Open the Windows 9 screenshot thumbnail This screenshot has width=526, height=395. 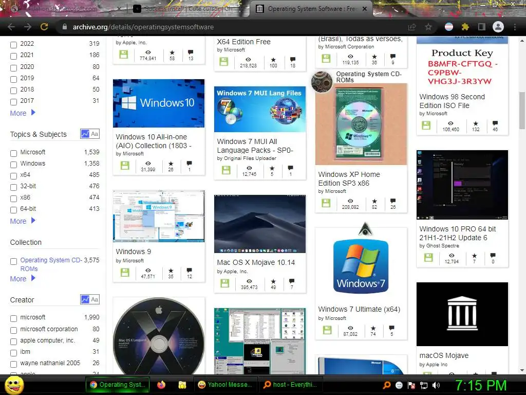tap(159, 217)
